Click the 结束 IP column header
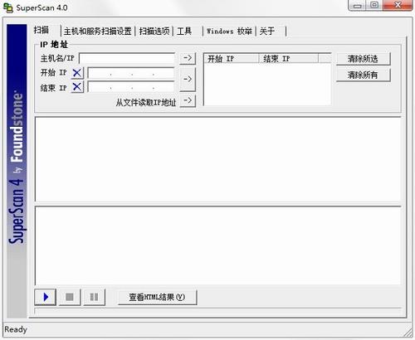 [288, 59]
